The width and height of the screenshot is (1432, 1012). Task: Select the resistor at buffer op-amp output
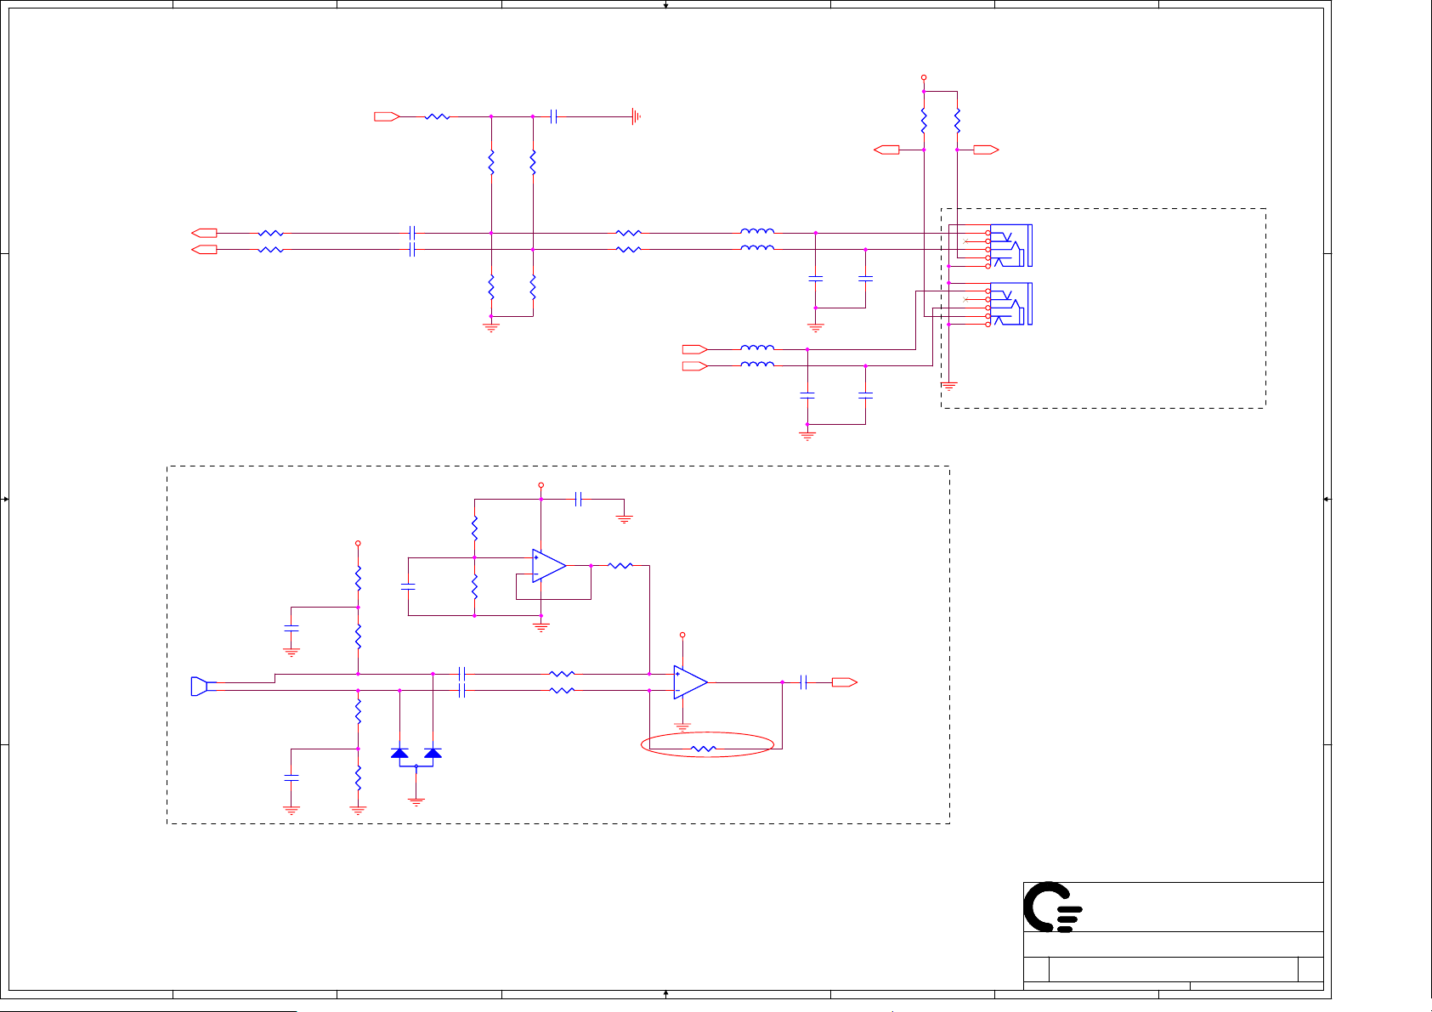(621, 566)
